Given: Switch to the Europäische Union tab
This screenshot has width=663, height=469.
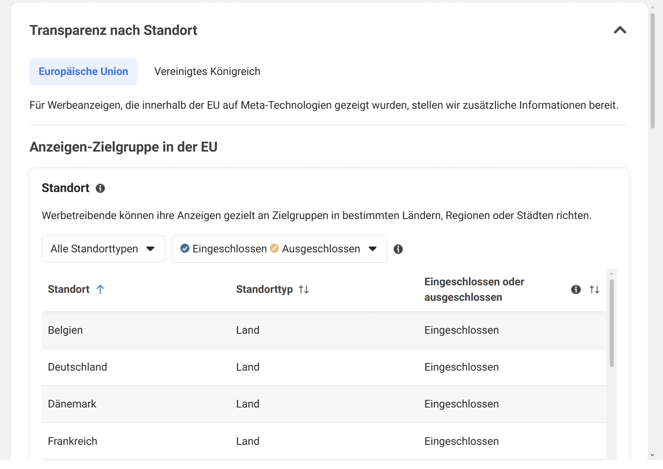Looking at the screenshot, I should pyautogui.click(x=83, y=71).
